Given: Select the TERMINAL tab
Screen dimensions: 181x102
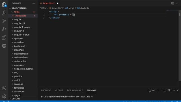Looking at the screenshot, I should click(x=92, y=90).
